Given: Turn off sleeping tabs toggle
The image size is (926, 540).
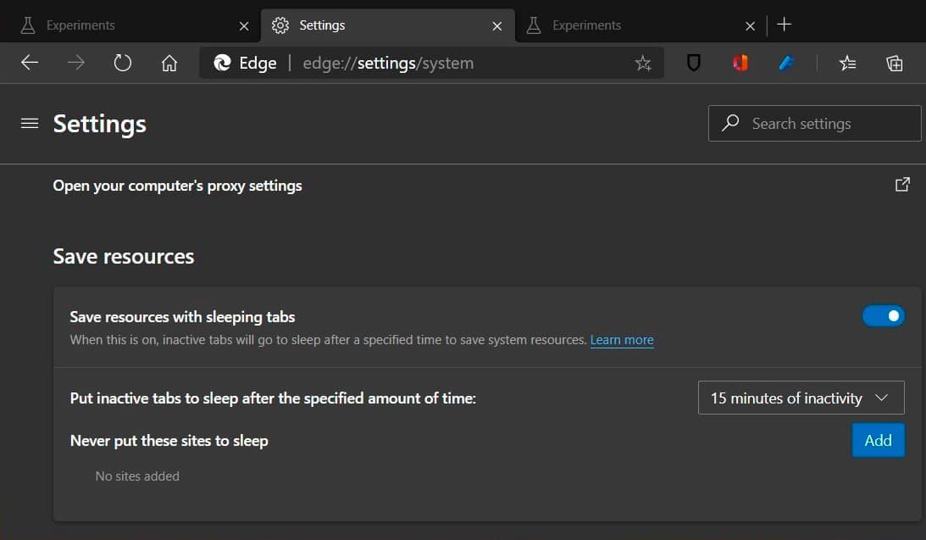Looking at the screenshot, I should (x=884, y=316).
